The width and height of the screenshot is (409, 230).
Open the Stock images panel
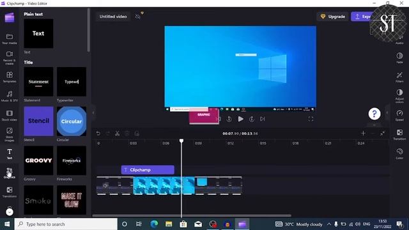pos(10,134)
